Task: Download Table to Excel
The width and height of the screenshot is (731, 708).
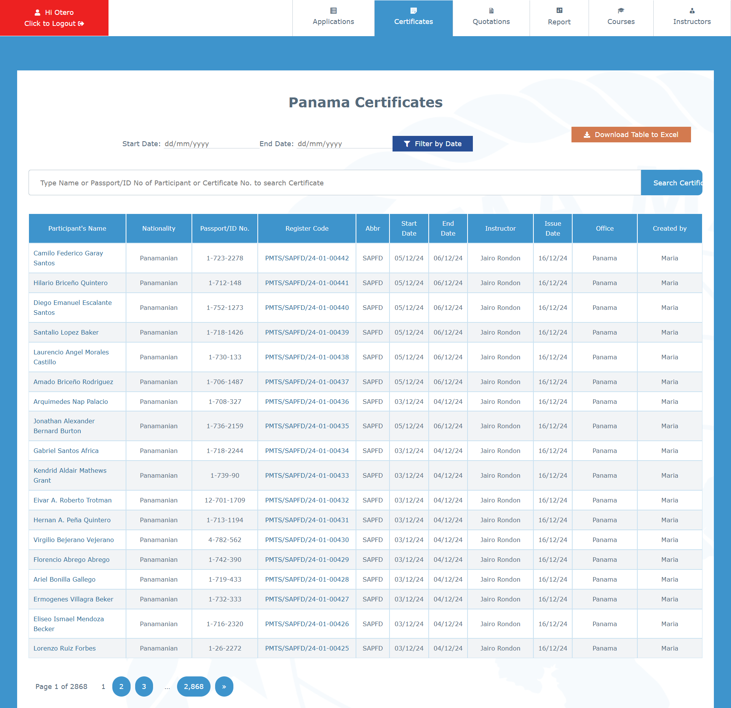Action: [631, 135]
